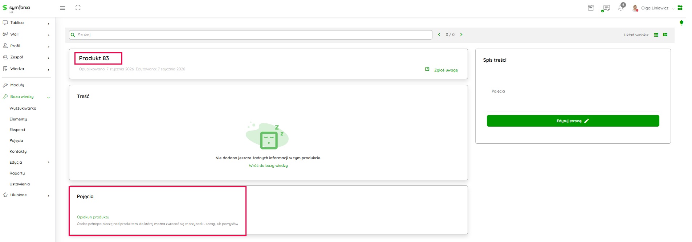Click the Edytuj stronę button
The width and height of the screenshot is (692, 242).
pyautogui.click(x=573, y=121)
